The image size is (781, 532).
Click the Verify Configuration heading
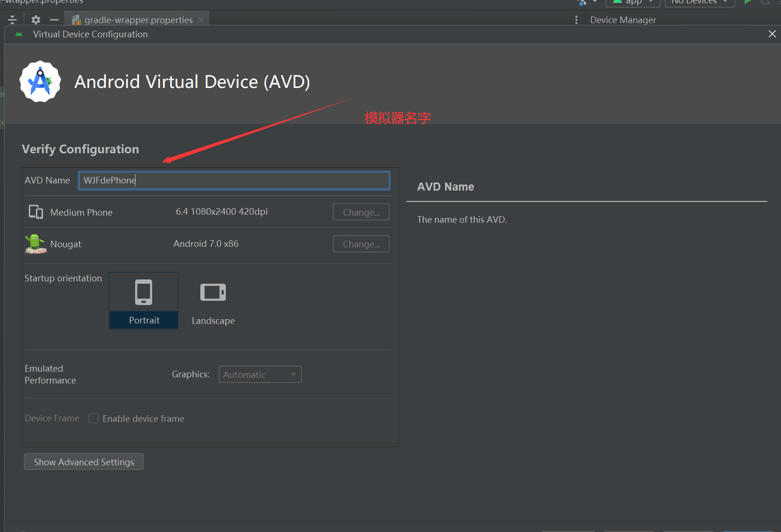(80, 149)
